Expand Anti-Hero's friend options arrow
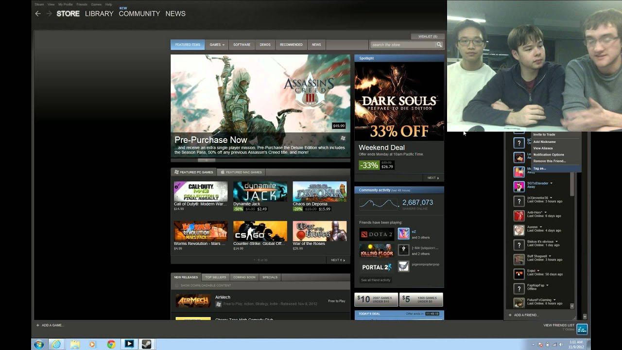The width and height of the screenshot is (622, 350). pyautogui.click(x=546, y=212)
